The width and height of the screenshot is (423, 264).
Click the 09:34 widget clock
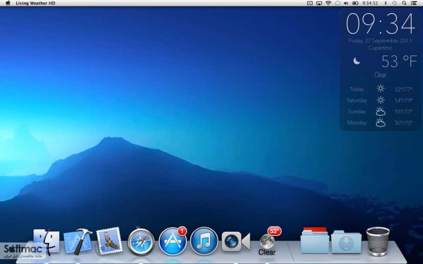pyautogui.click(x=380, y=23)
